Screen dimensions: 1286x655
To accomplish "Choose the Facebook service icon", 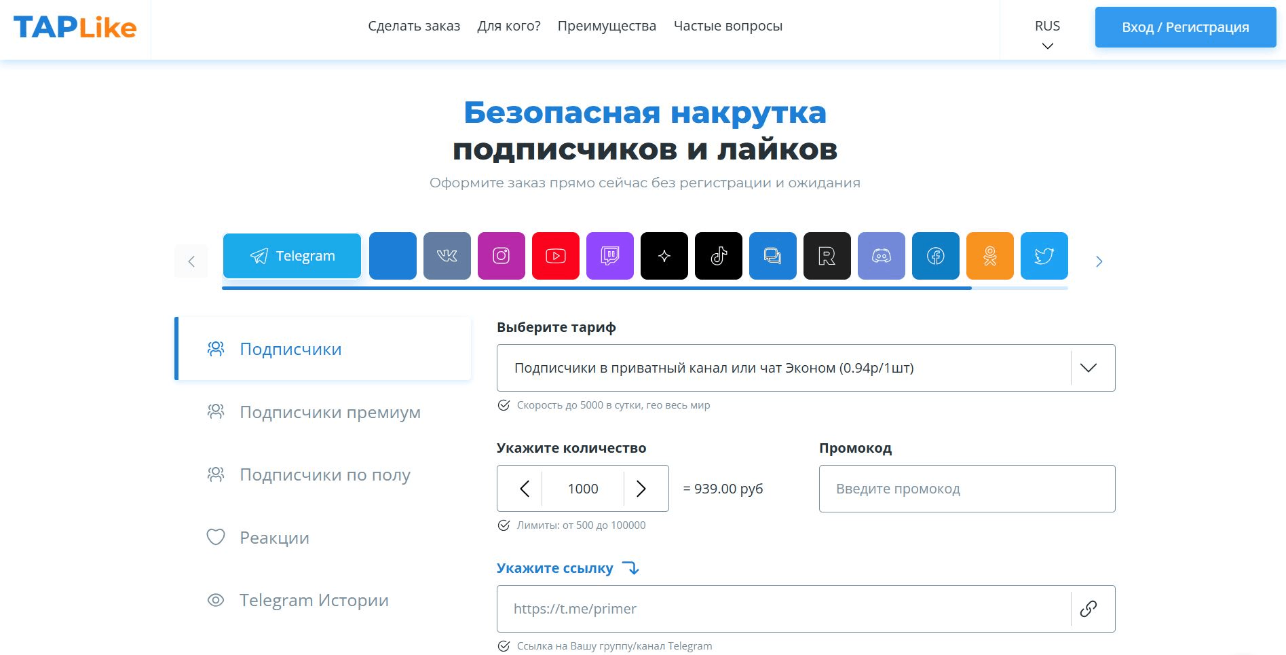I will [x=936, y=256].
